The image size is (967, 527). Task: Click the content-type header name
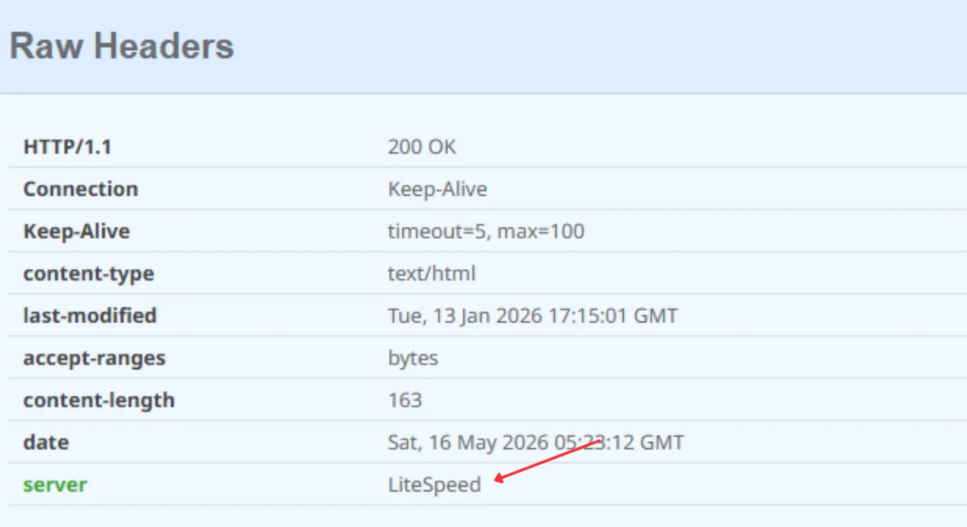89,274
